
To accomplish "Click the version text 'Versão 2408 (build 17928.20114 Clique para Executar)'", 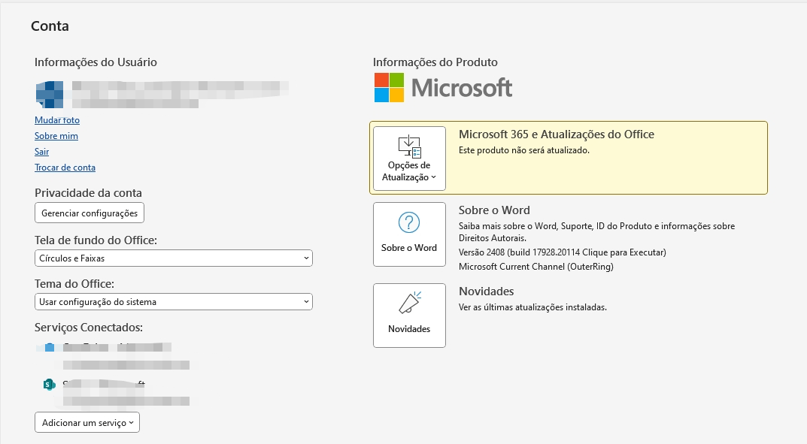I will pos(563,252).
